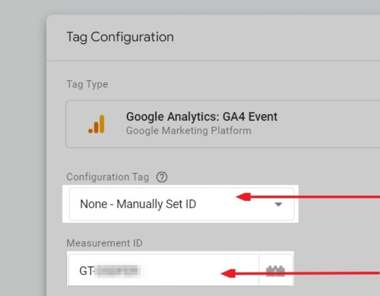Click the "GT-" prefix in the ID field
380x296 pixels.
87,271
